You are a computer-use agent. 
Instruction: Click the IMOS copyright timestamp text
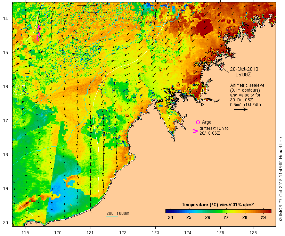click(x=281, y=179)
